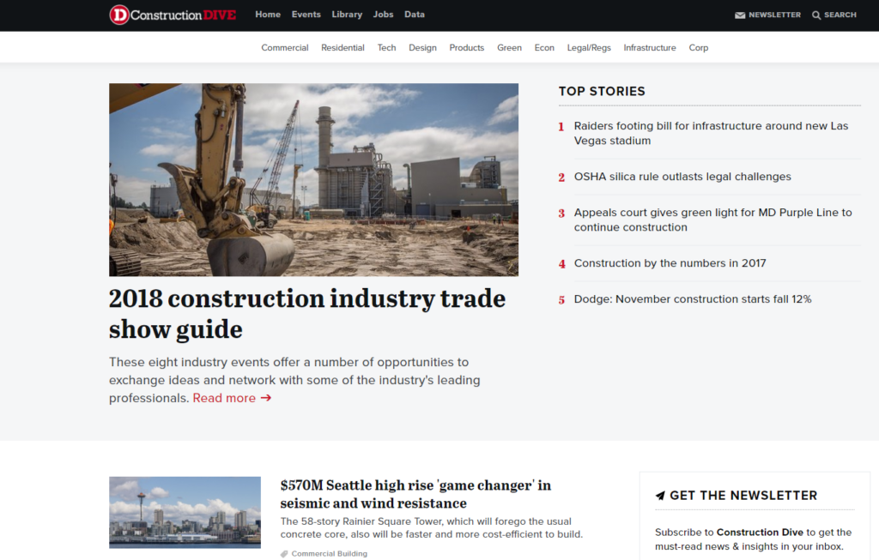This screenshot has width=879, height=560.
Task: Select the Residential topic
Action: click(343, 48)
